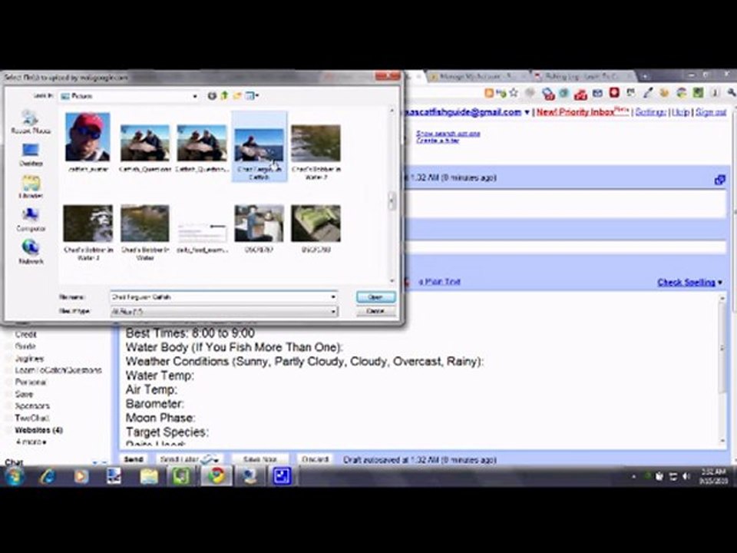Open the Personal label in Gmail sidebar

coord(31,382)
